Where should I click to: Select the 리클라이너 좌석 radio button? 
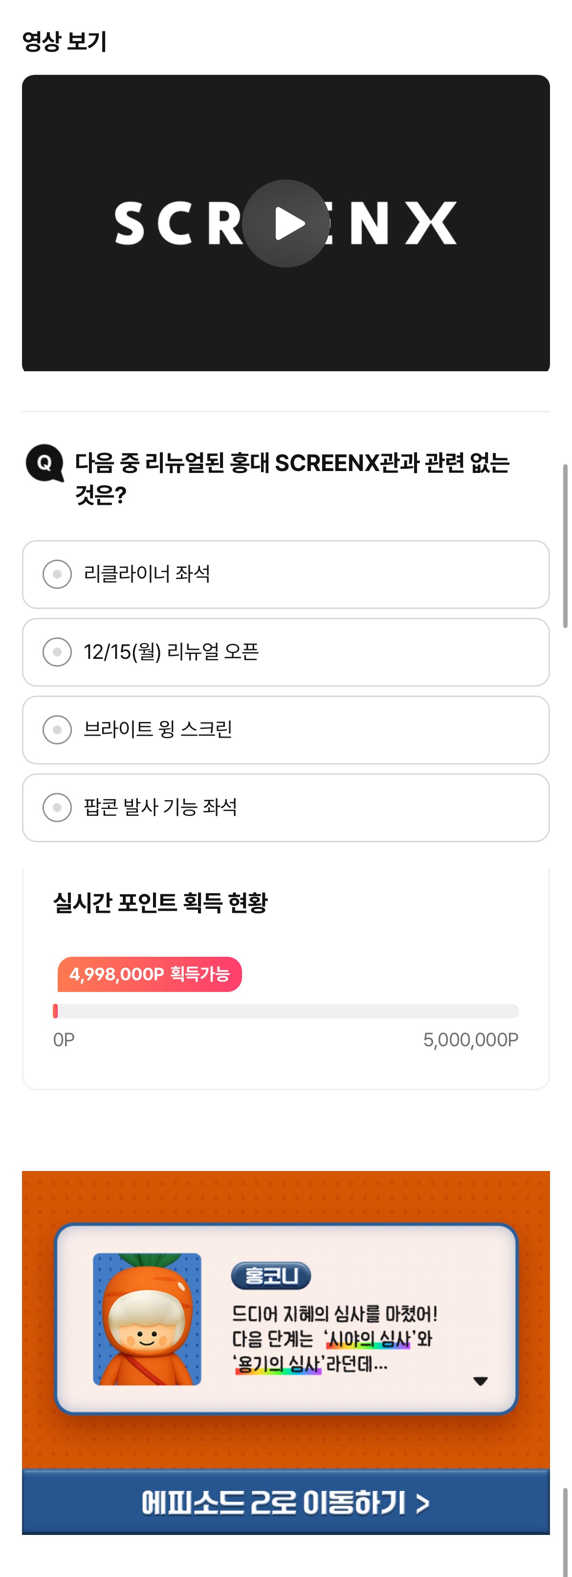(x=57, y=574)
